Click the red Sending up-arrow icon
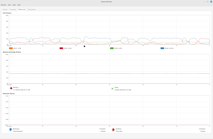 click(113, 129)
